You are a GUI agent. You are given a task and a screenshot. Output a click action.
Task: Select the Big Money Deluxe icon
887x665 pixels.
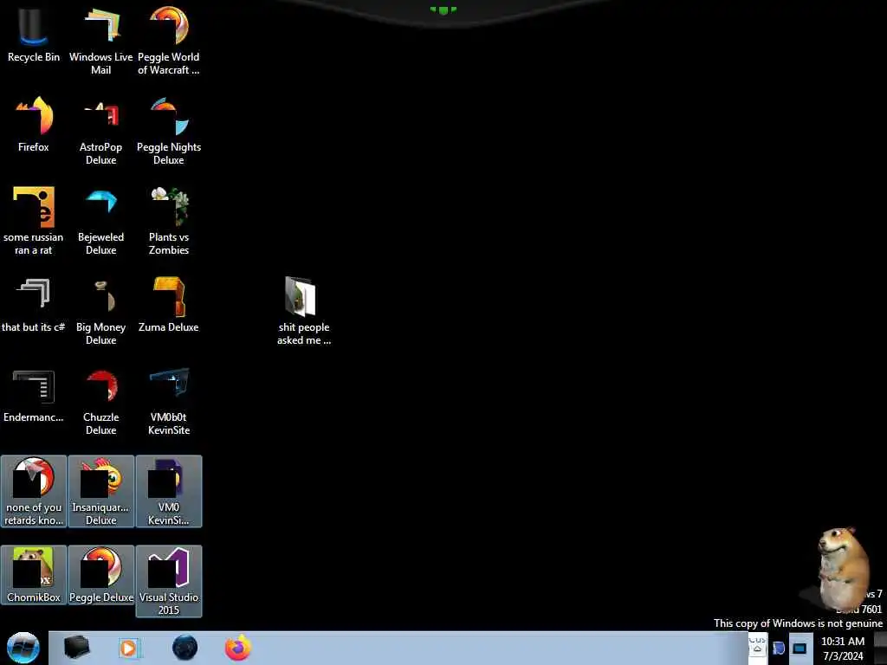click(100, 310)
